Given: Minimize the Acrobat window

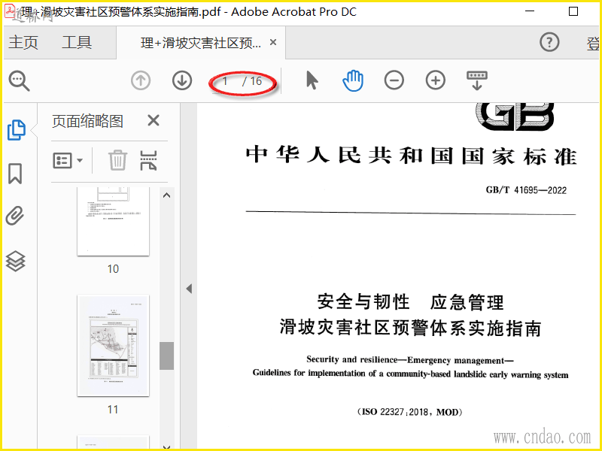Looking at the screenshot, I should click(x=530, y=11).
